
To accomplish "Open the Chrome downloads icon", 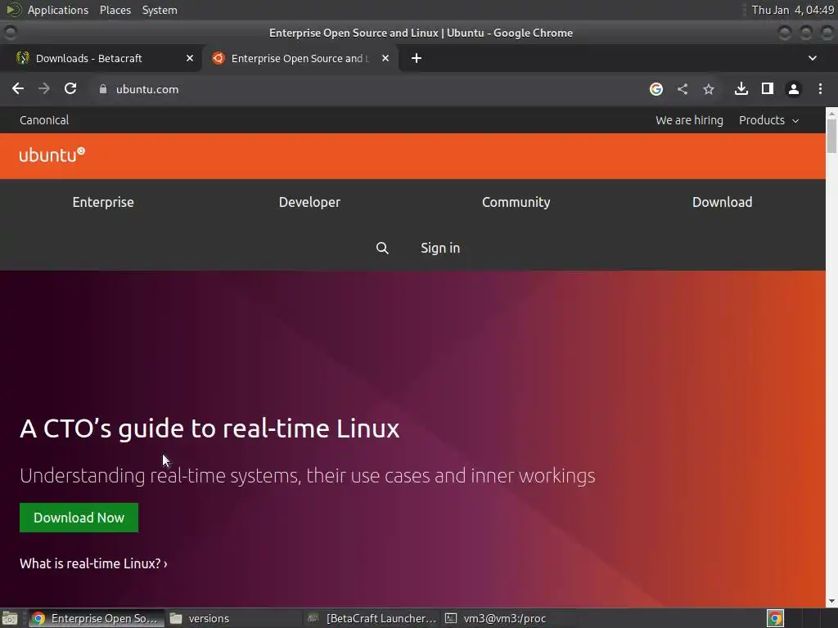I will [741, 88].
